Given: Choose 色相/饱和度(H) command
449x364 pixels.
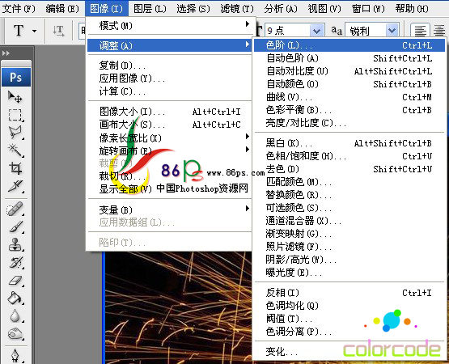Looking at the screenshot, I should point(349,156).
